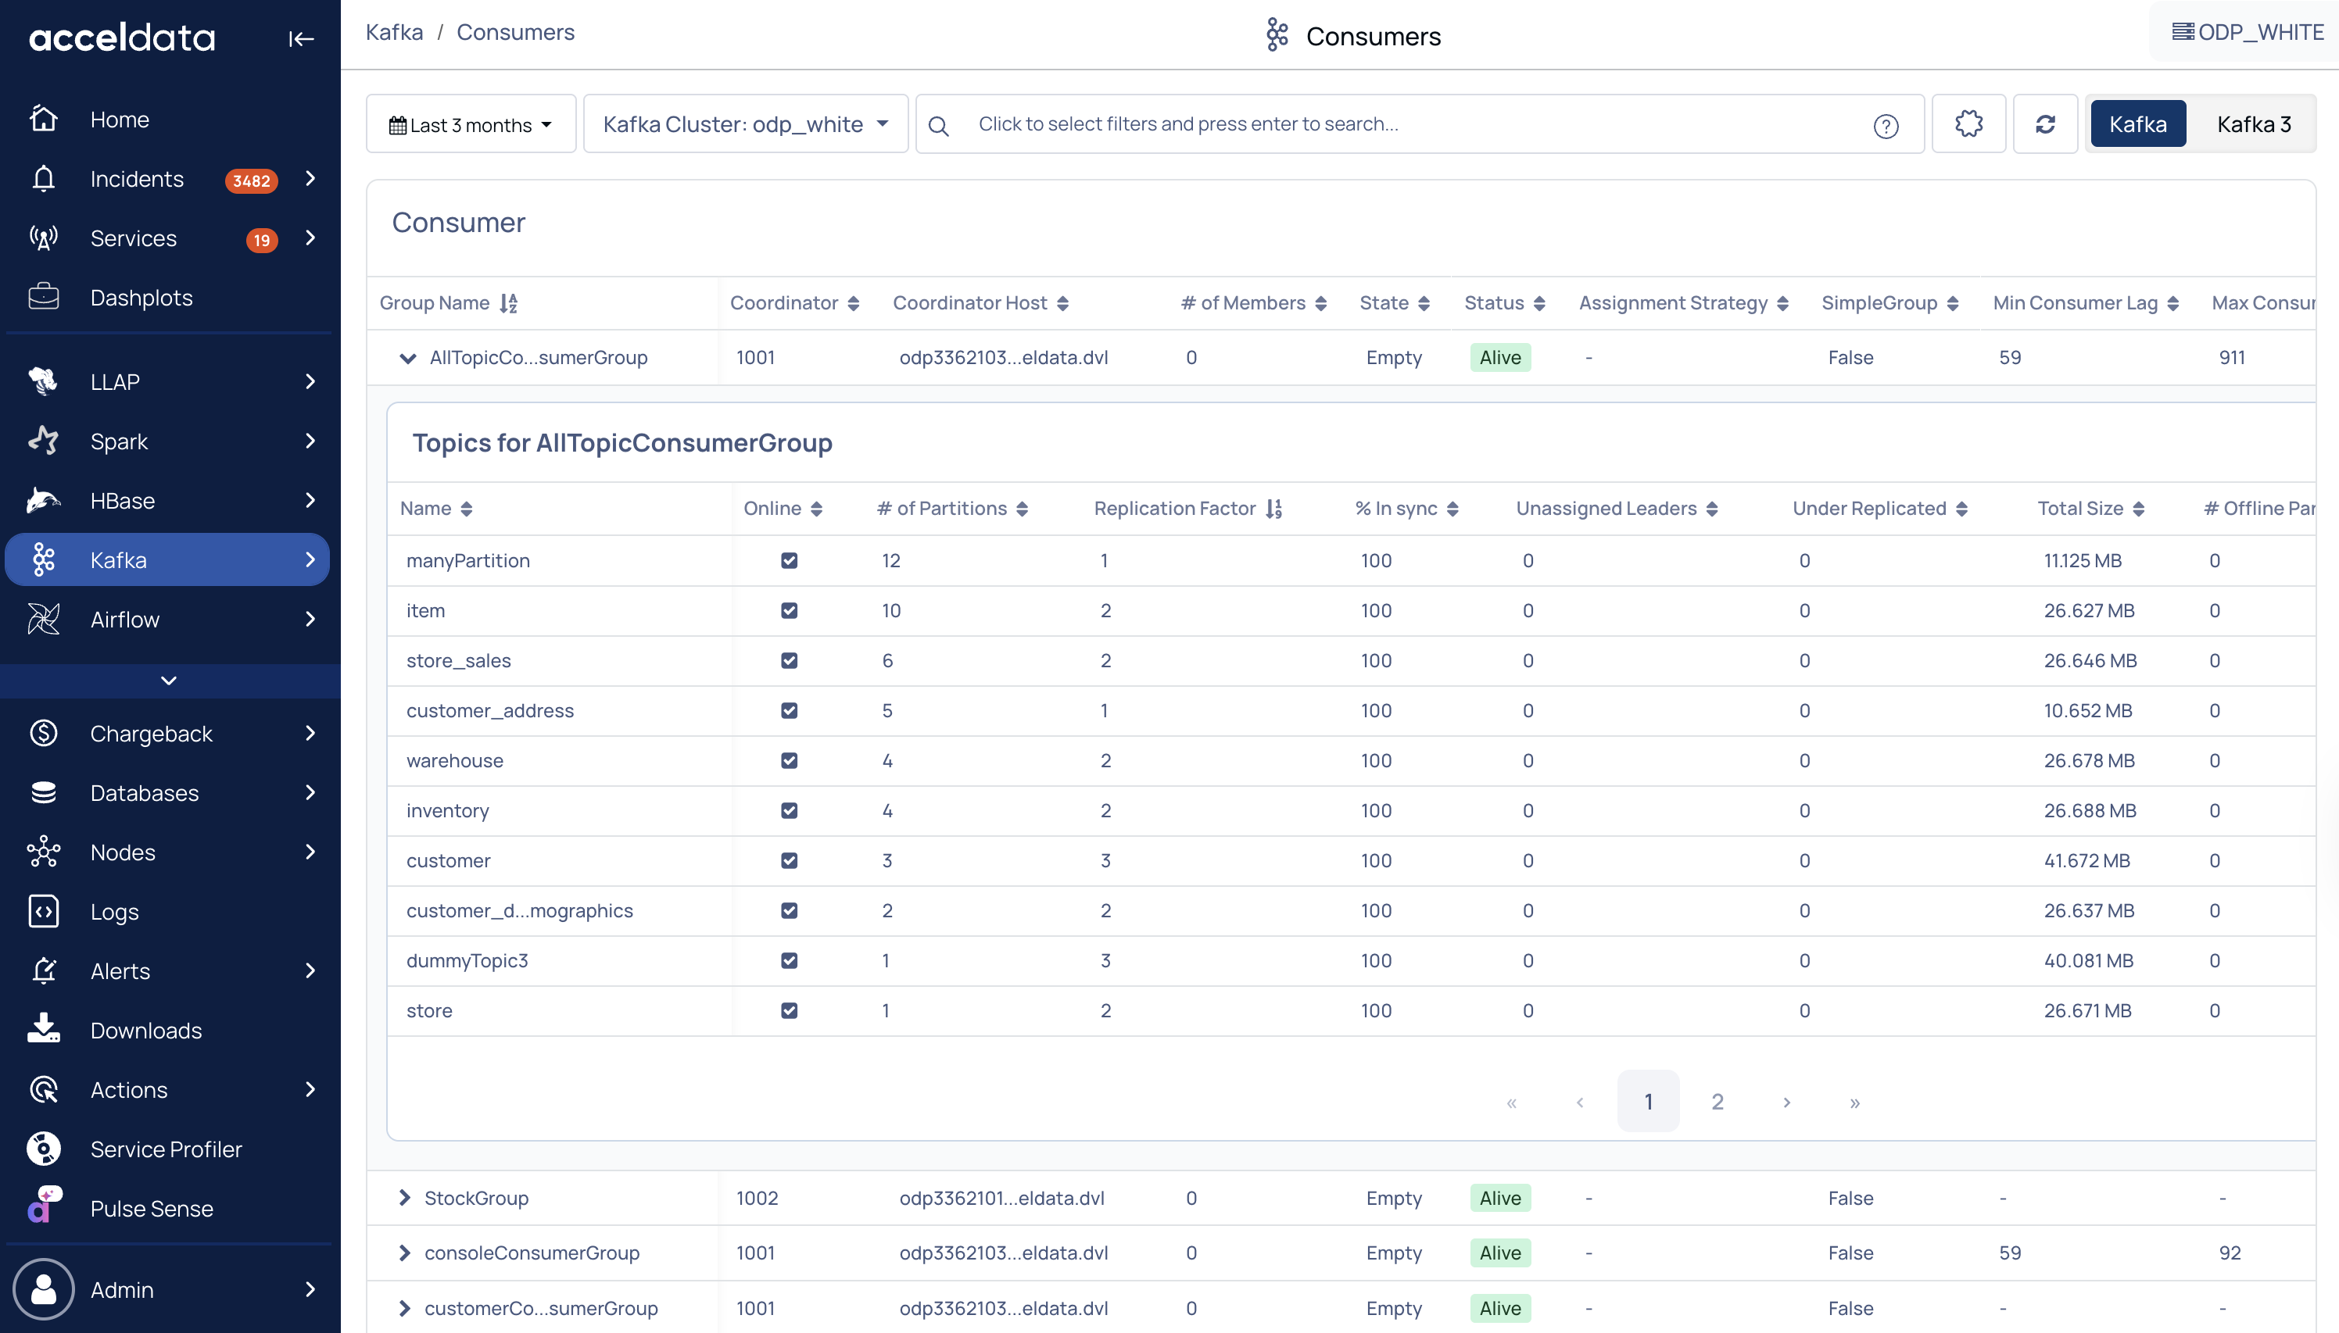Image resolution: width=2339 pixels, height=1333 pixels.
Task: Click the Downloads icon in the sidebar
Action: point(43,1029)
